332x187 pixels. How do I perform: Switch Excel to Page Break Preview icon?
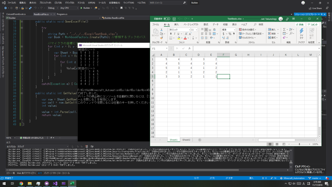tap(284, 144)
